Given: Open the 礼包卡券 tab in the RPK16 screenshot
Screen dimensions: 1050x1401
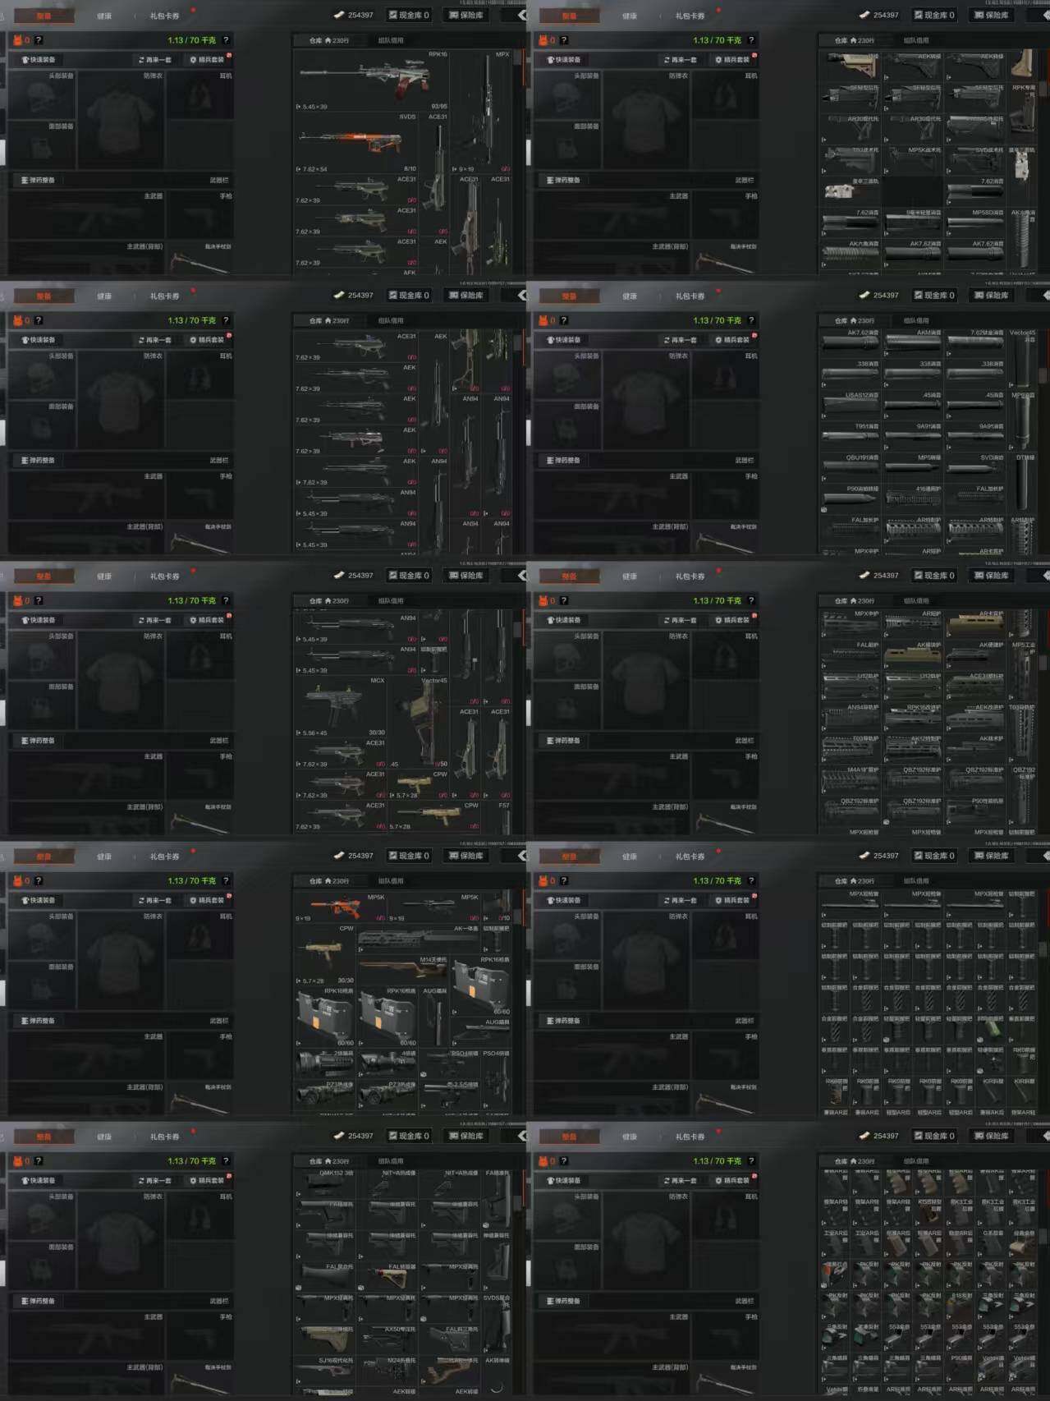Looking at the screenshot, I should [164, 16].
